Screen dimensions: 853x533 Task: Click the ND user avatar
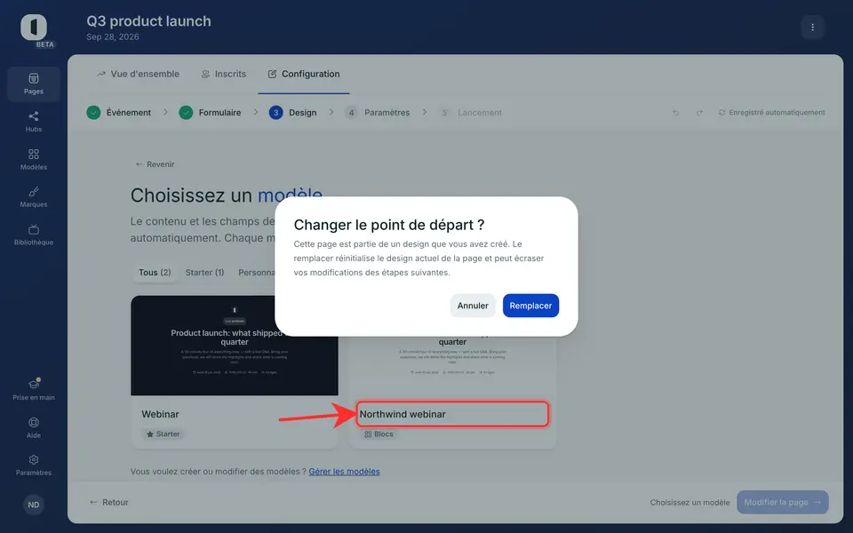pos(34,505)
